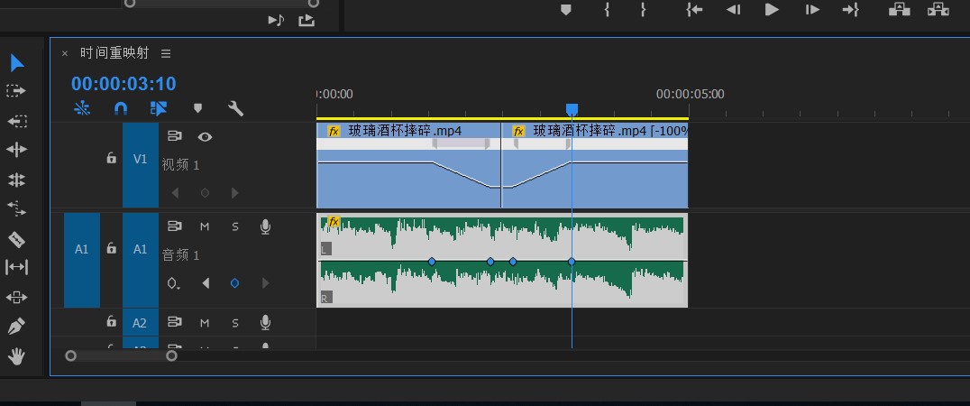Click timeline zoom scrollbar right handle

(172, 355)
